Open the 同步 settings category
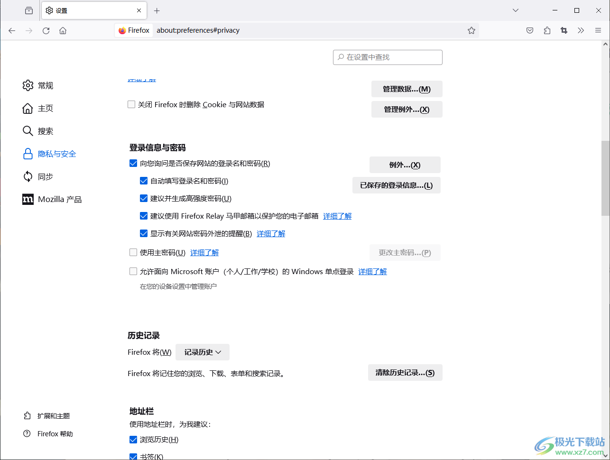610x460 pixels. (x=38, y=176)
